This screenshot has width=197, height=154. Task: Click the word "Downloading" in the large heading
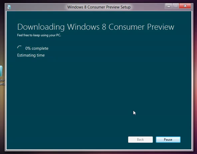(41, 27)
